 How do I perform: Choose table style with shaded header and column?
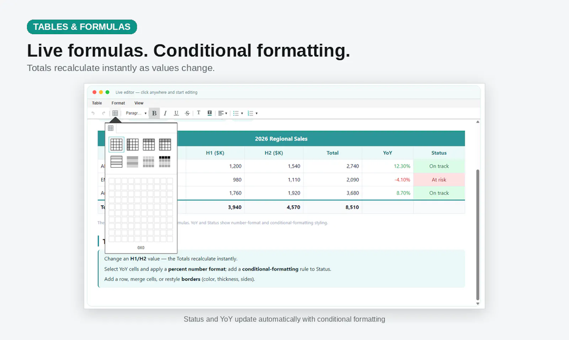point(165,145)
